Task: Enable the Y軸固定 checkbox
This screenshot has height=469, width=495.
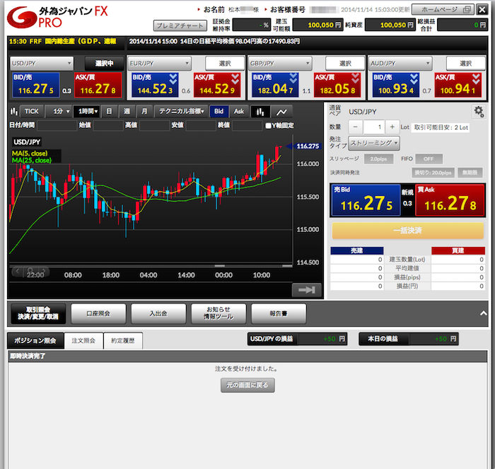Action: 268,125
